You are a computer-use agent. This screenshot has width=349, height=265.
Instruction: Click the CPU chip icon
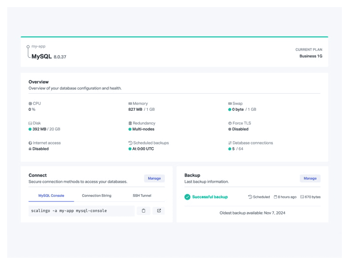coord(30,104)
